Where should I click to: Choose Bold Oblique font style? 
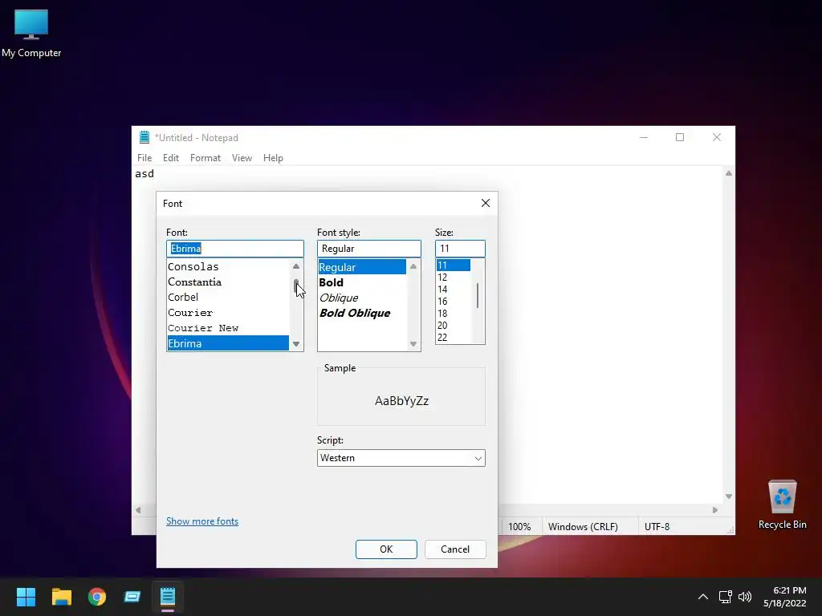pos(362,313)
